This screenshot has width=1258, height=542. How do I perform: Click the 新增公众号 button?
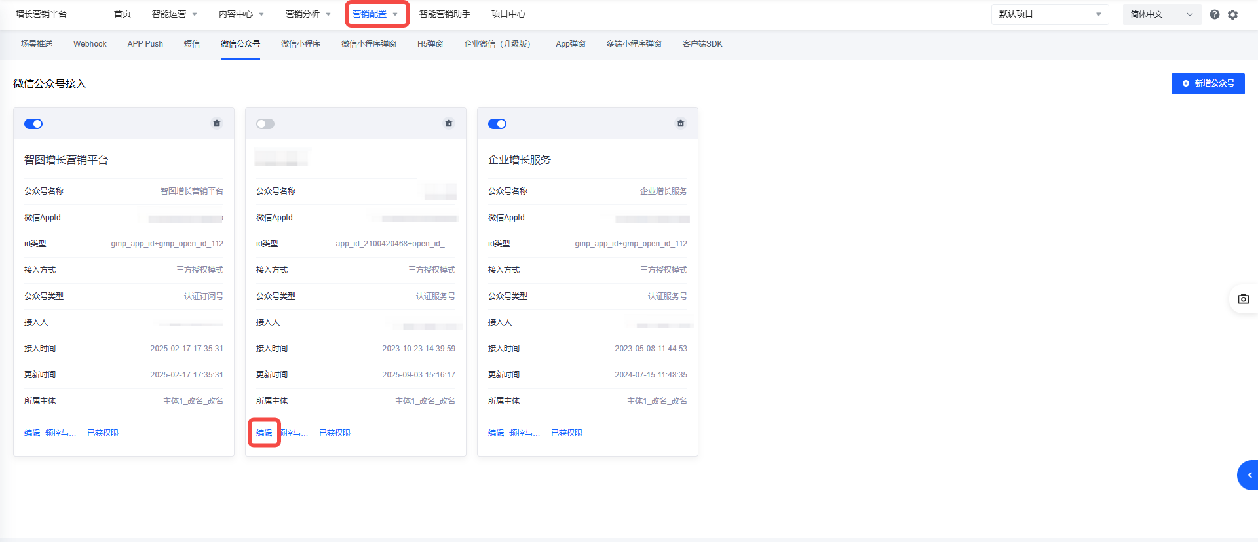tap(1208, 83)
